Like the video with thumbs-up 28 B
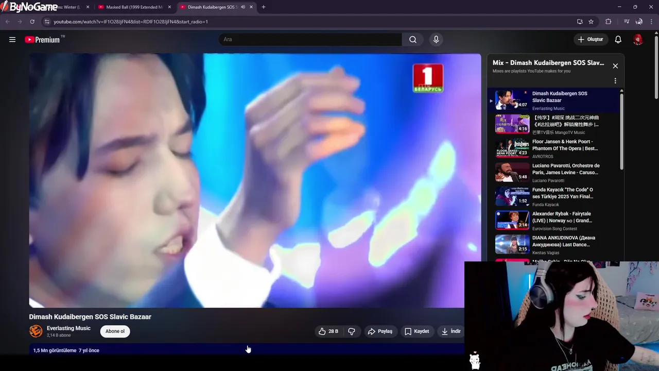 [328, 331]
